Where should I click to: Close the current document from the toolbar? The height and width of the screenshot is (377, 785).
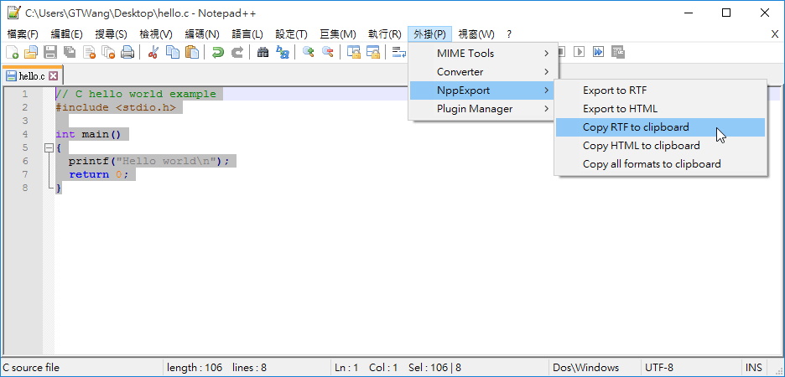click(89, 52)
